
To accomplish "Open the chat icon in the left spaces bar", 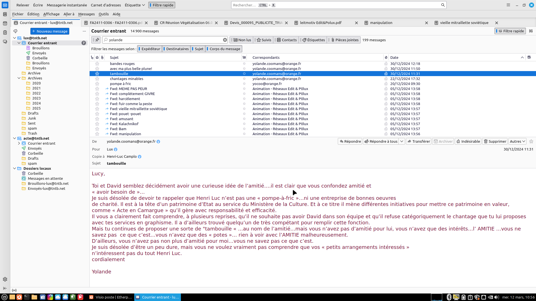I will coord(5,42).
